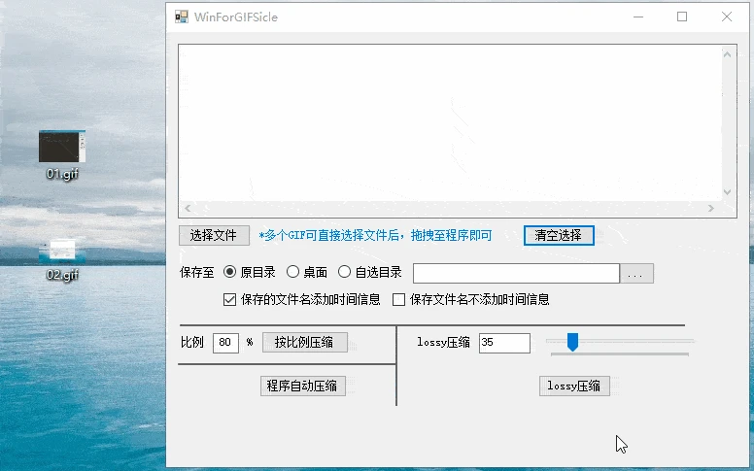Click the 选择文件 button
Screen dimensions: 754x471
coord(214,235)
